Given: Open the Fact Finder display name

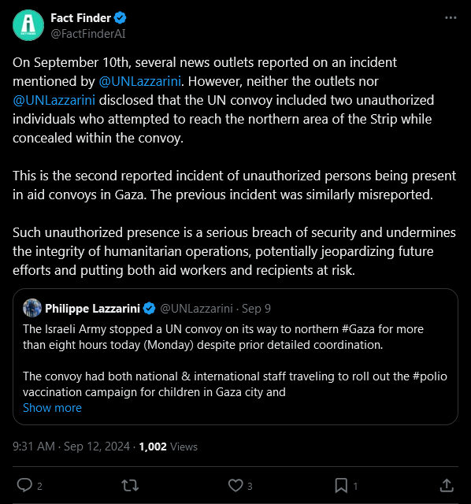Looking at the screenshot, I should click(80, 18).
